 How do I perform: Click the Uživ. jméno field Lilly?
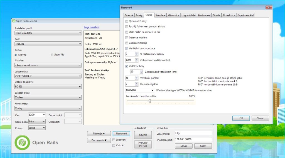[193, 133]
